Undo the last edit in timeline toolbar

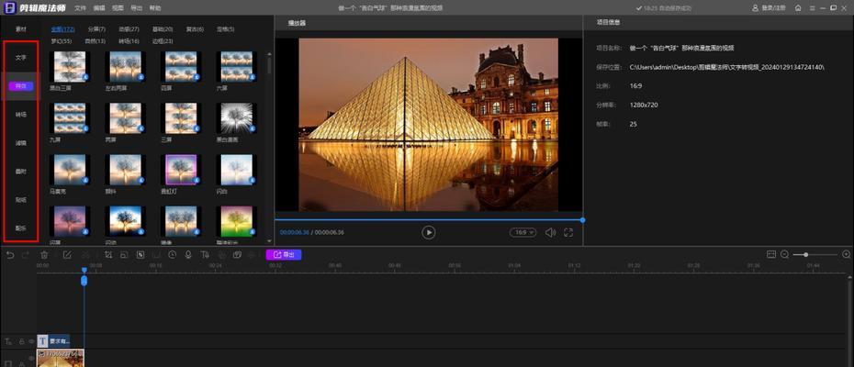click(x=10, y=254)
